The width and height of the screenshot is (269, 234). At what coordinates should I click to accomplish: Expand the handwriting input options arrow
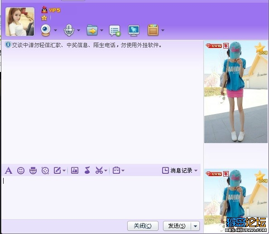[64, 171]
